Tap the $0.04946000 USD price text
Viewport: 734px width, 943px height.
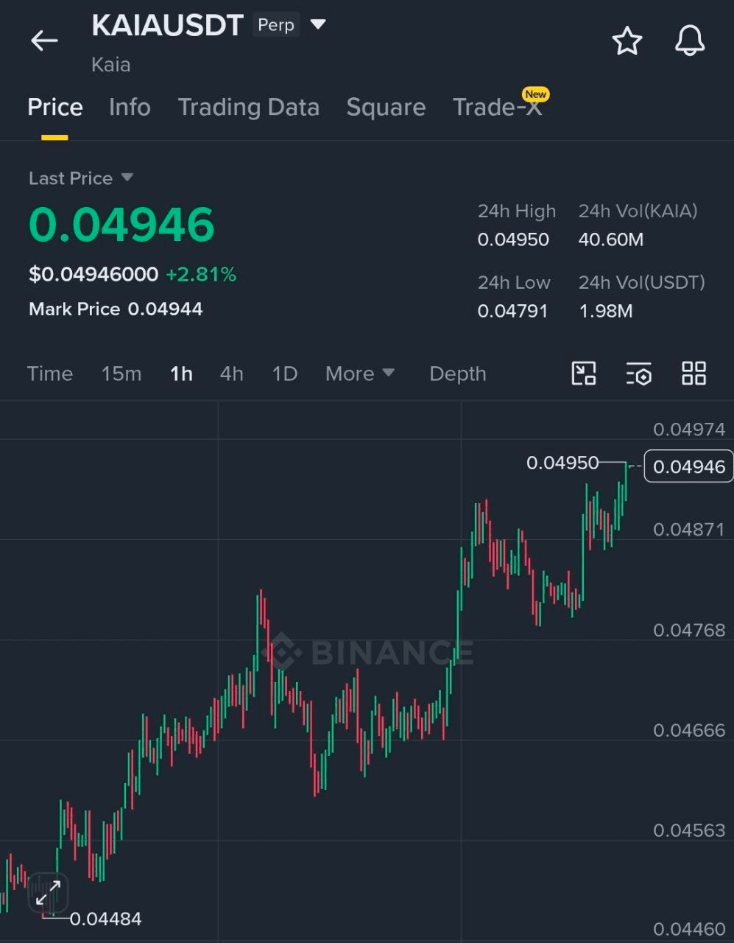(93, 275)
